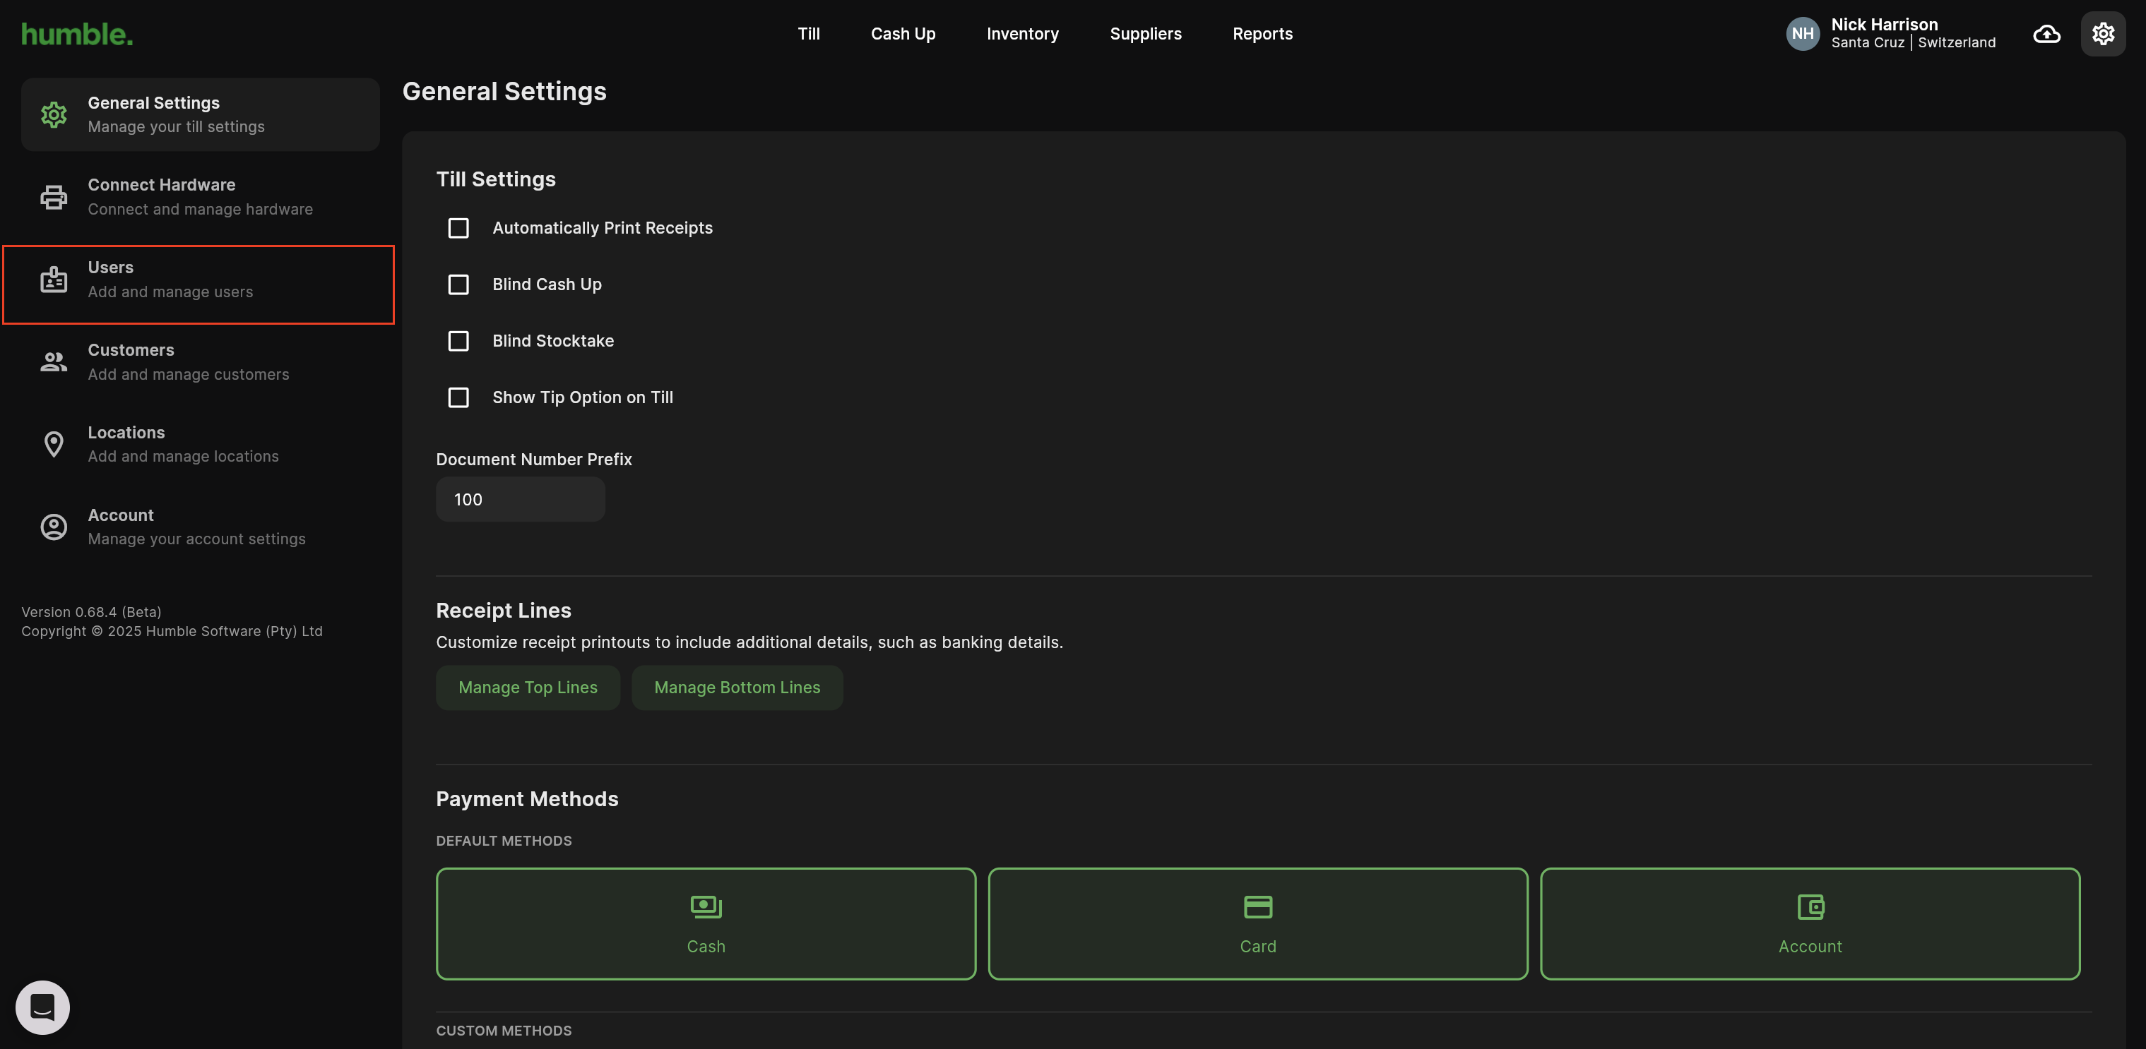
Task: Select General Settings in the sidebar
Action: point(200,115)
